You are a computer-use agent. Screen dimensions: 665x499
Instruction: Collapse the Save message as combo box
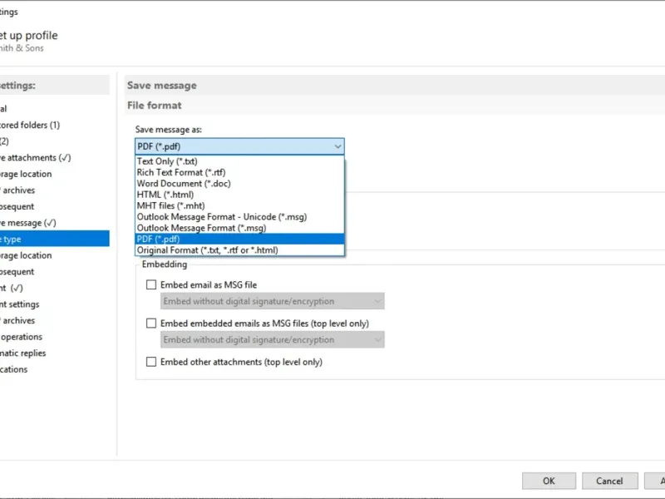click(337, 146)
